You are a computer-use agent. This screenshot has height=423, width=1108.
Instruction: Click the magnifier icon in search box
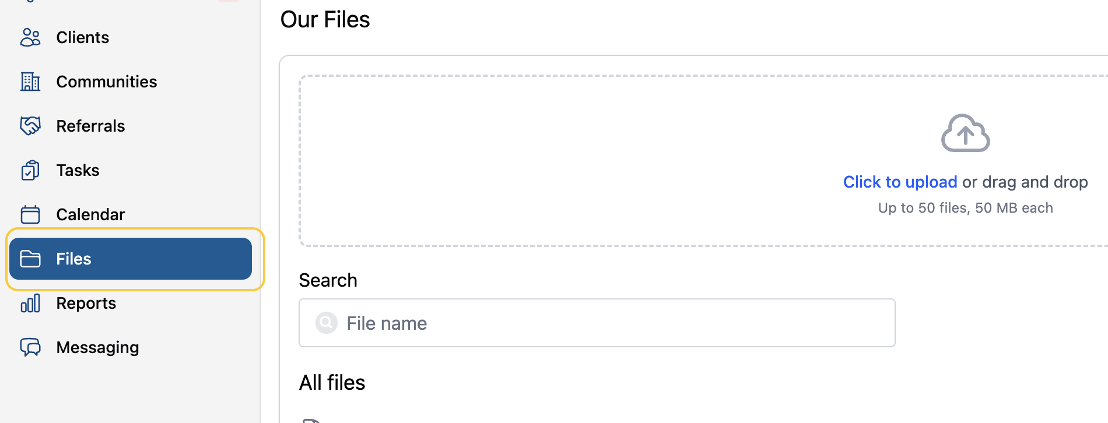(327, 323)
